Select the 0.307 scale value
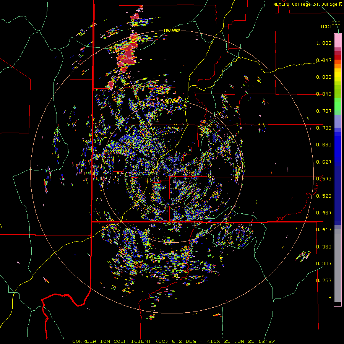This screenshot has height=344, width=344. (324, 264)
